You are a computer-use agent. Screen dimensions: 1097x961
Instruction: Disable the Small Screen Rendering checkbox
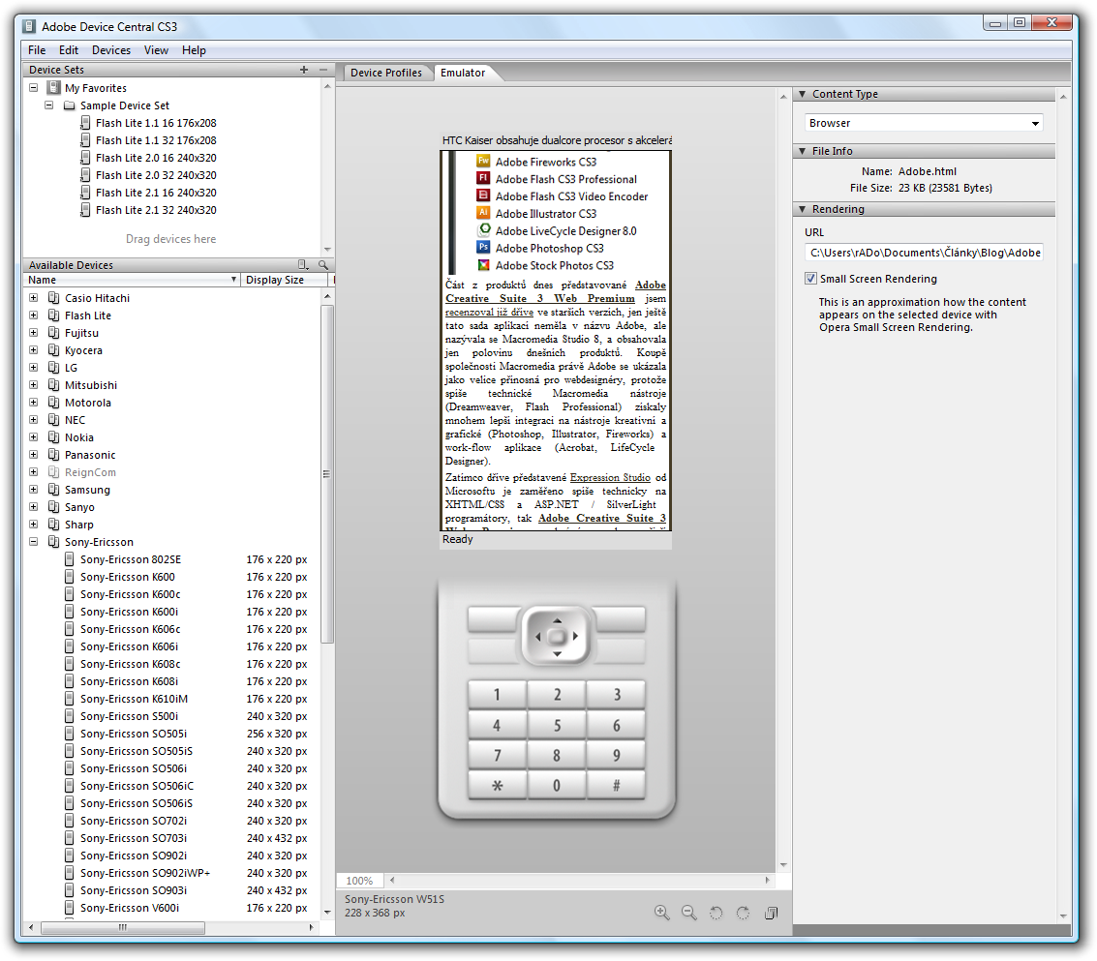(x=810, y=279)
